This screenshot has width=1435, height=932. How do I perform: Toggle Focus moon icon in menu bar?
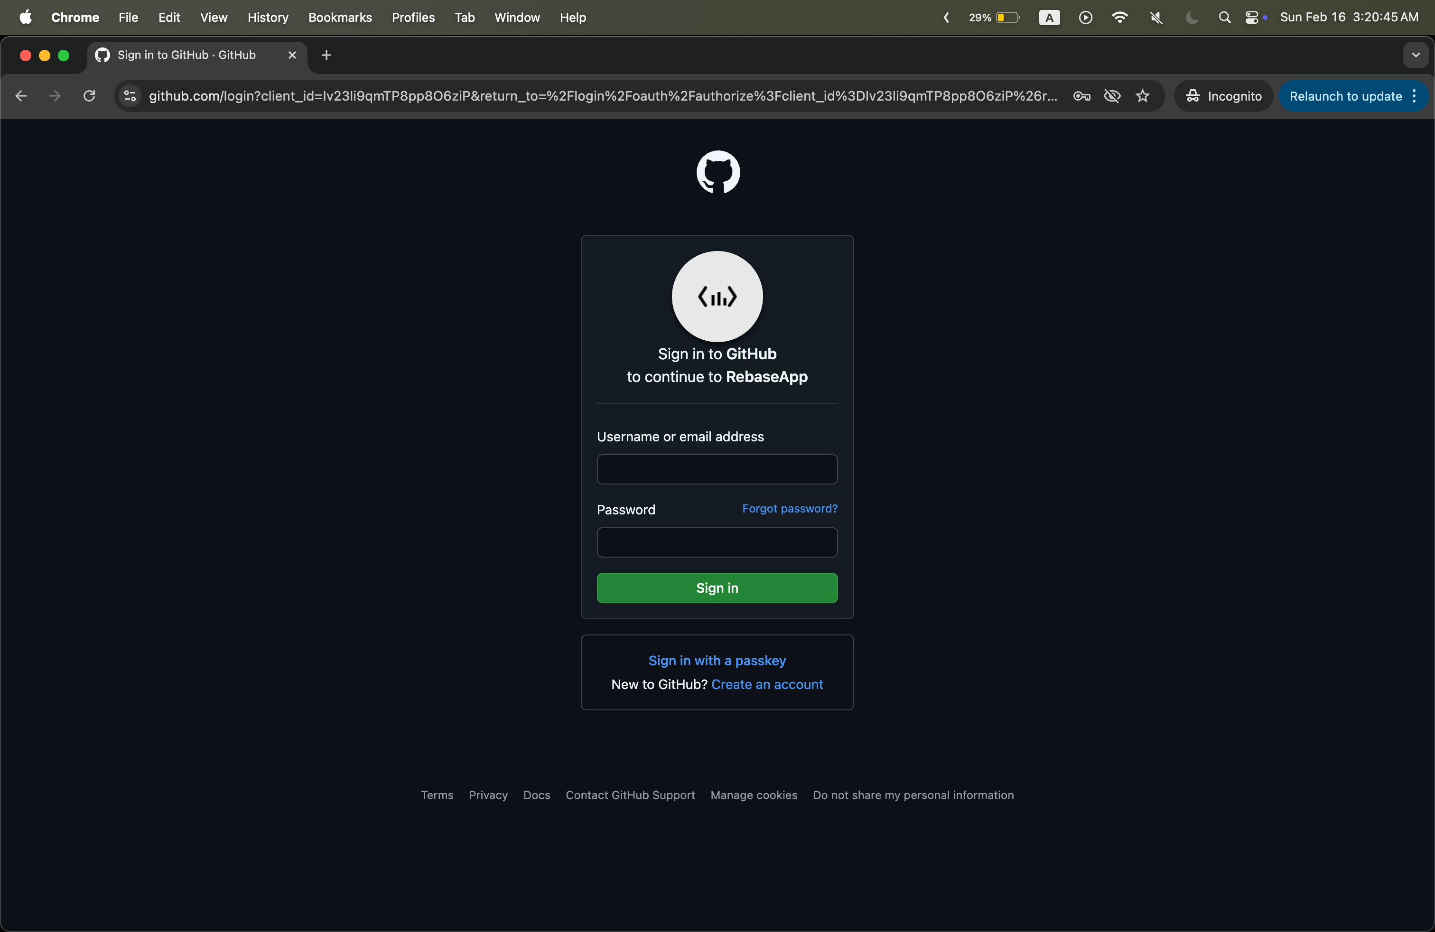[1192, 18]
